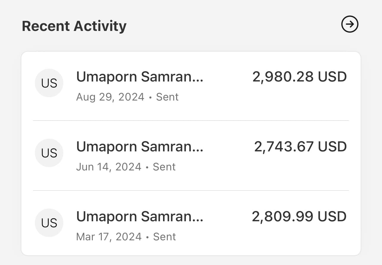Click the Mar 17, 2024 Sent status
Image resolution: width=382 pixels, height=265 pixels.
coord(126,237)
